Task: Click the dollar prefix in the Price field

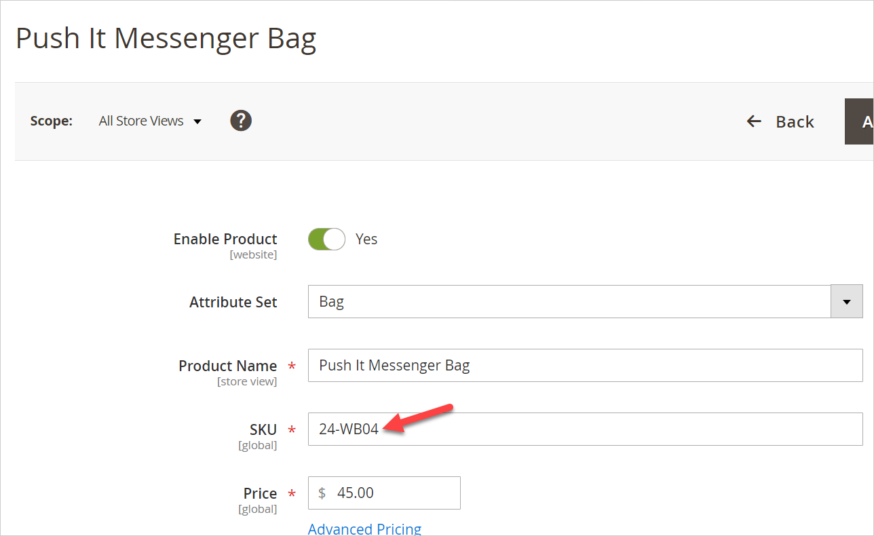Action: tap(322, 493)
